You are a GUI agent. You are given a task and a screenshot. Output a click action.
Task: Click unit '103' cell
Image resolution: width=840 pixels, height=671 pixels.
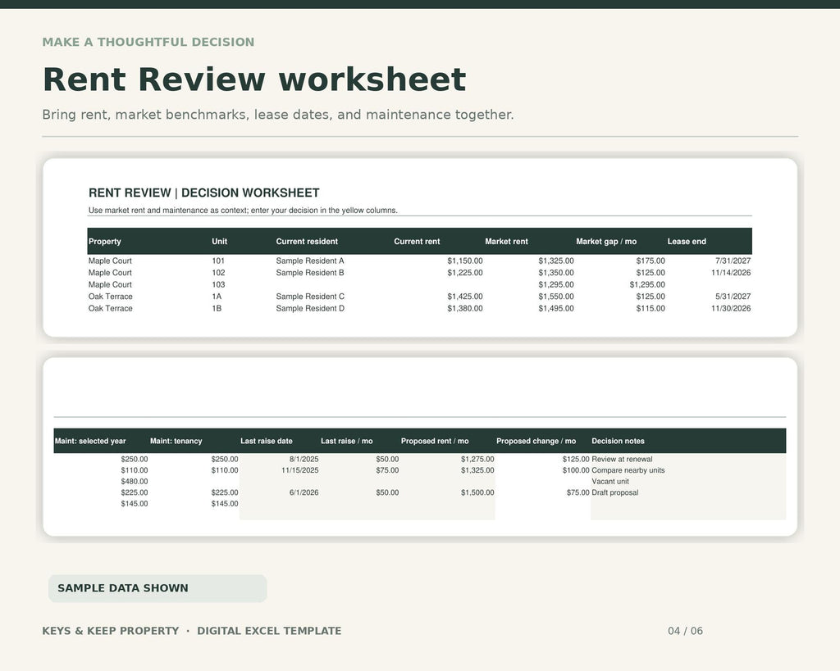point(218,284)
